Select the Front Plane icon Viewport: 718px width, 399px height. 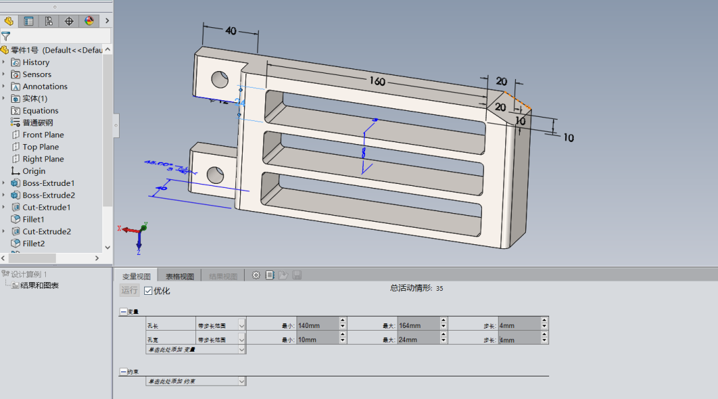15,135
